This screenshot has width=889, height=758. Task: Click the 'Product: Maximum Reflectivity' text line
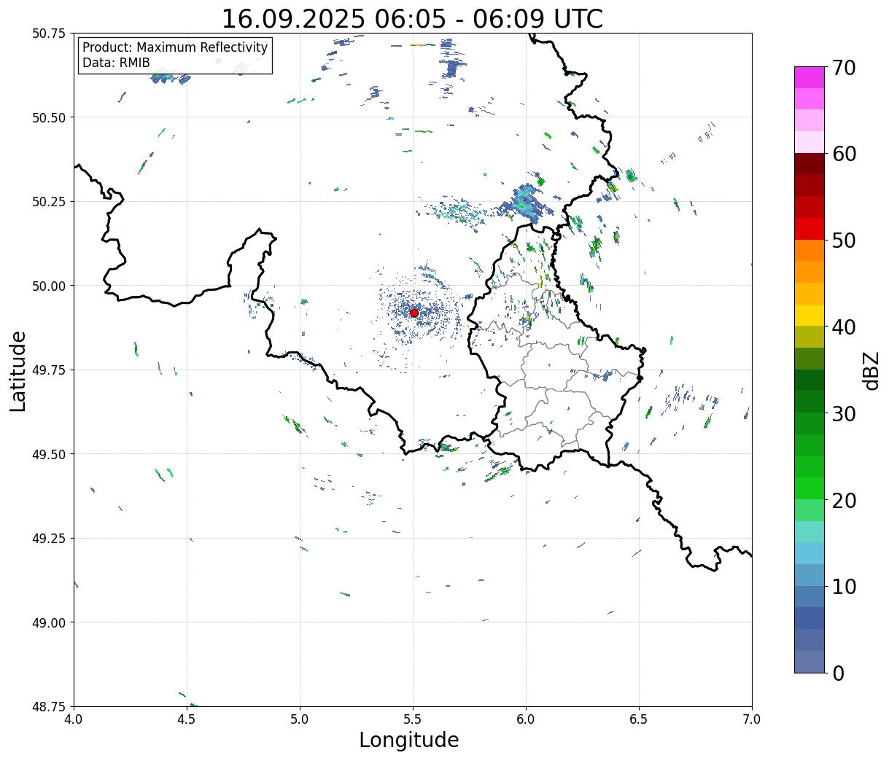click(x=175, y=47)
